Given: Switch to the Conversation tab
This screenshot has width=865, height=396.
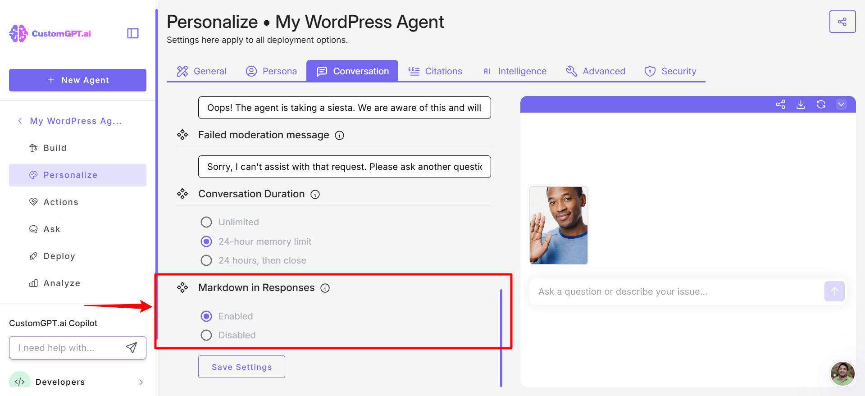Looking at the screenshot, I should pyautogui.click(x=352, y=71).
